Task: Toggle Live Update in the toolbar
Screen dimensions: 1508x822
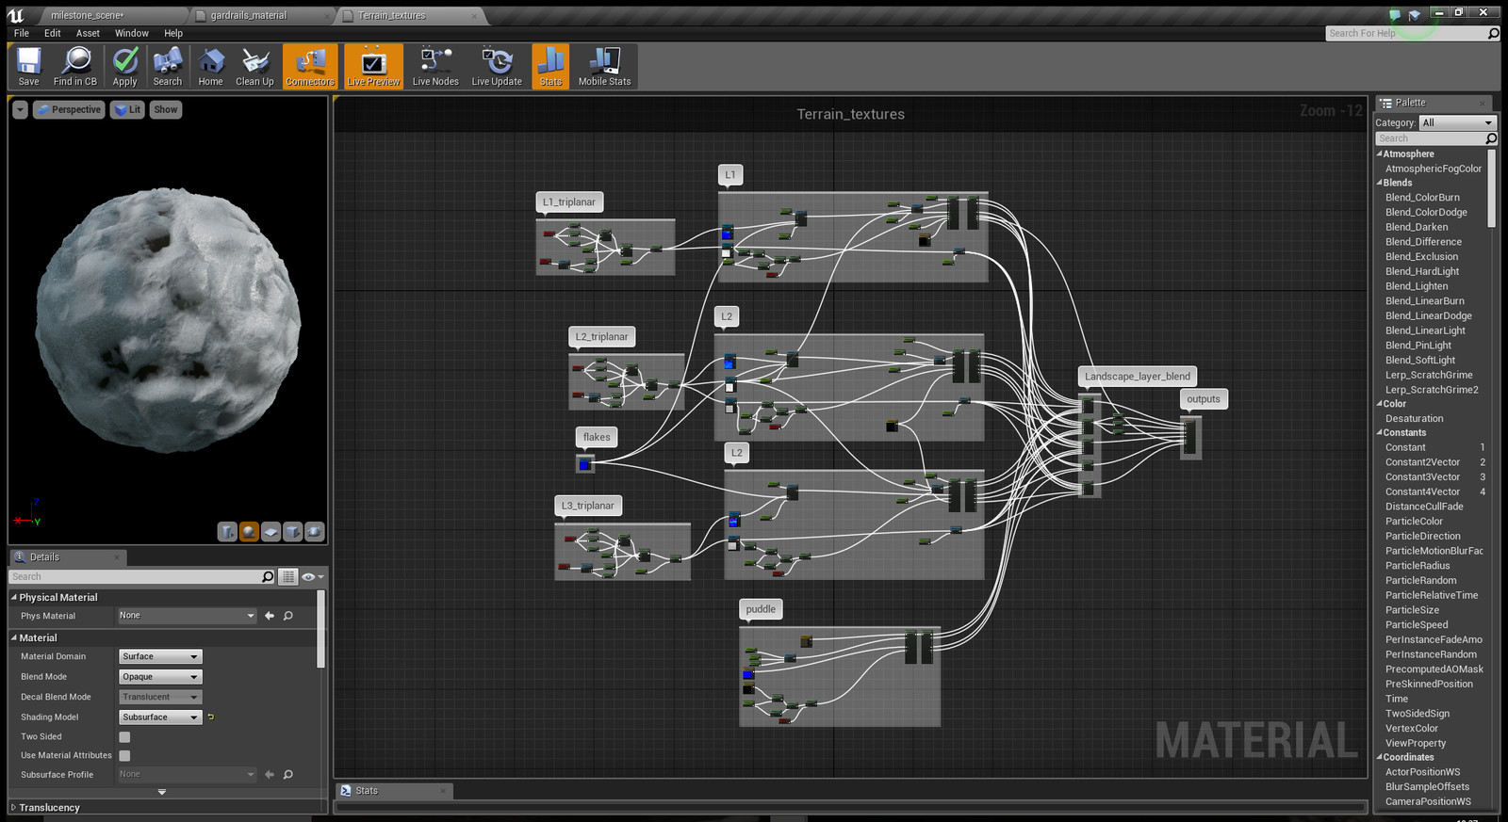Action: click(x=497, y=67)
